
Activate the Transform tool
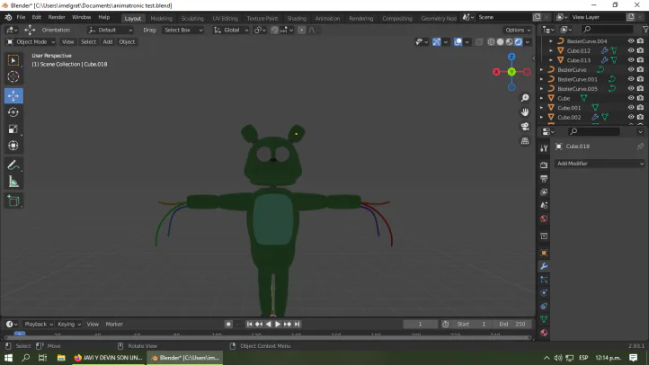tap(13, 146)
